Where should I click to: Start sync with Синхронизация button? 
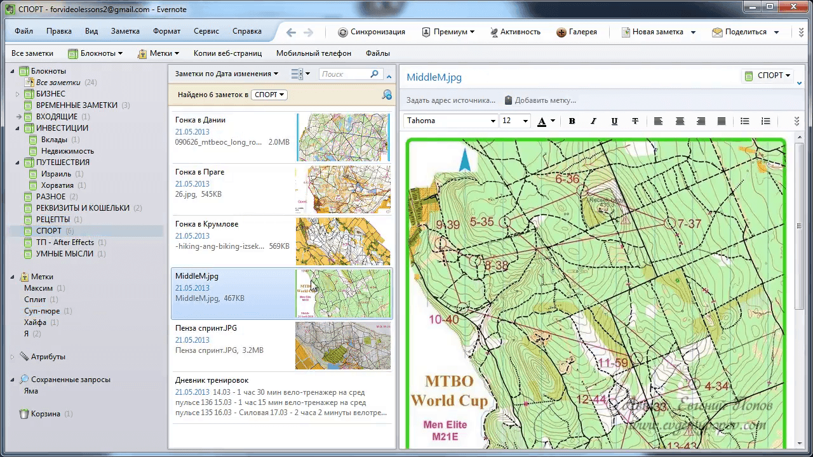click(x=372, y=32)
